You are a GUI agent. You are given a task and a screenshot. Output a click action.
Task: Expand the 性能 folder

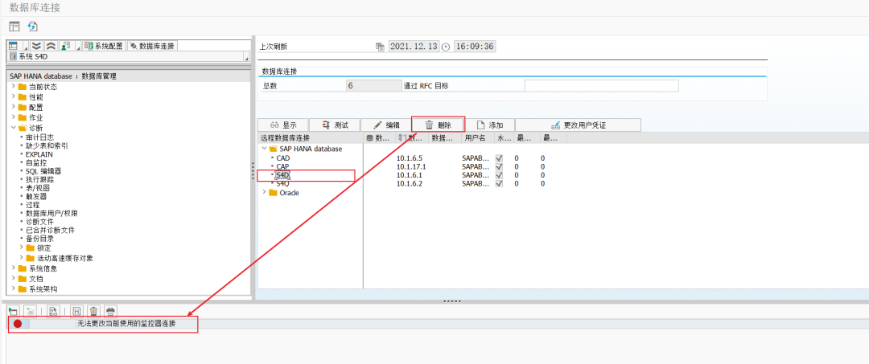[x=14, y=96]
